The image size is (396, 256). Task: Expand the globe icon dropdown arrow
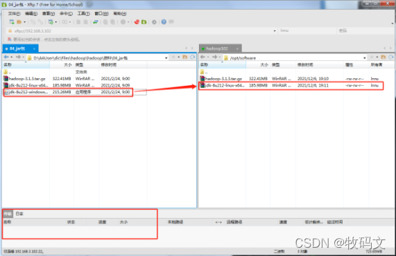[128, 22]
